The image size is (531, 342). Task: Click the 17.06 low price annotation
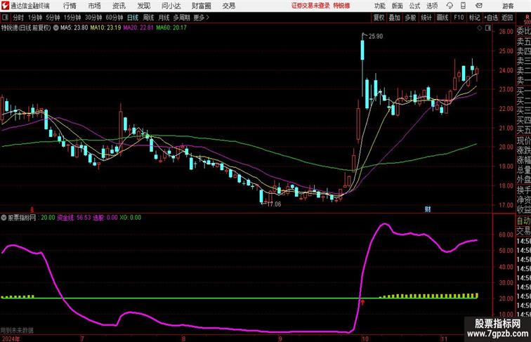coord(274,204)
